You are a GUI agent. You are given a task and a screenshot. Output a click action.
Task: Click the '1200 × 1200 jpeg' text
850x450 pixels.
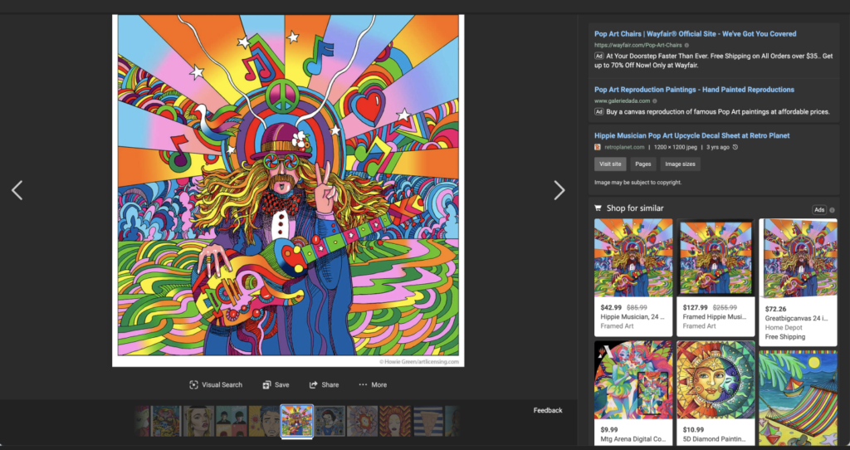(x=674, y=147)
